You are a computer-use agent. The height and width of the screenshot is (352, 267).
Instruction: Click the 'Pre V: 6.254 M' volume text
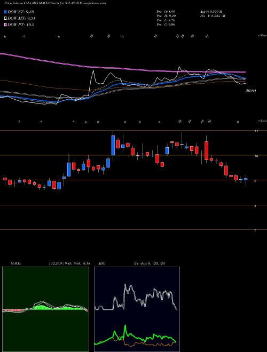[212, 16]
